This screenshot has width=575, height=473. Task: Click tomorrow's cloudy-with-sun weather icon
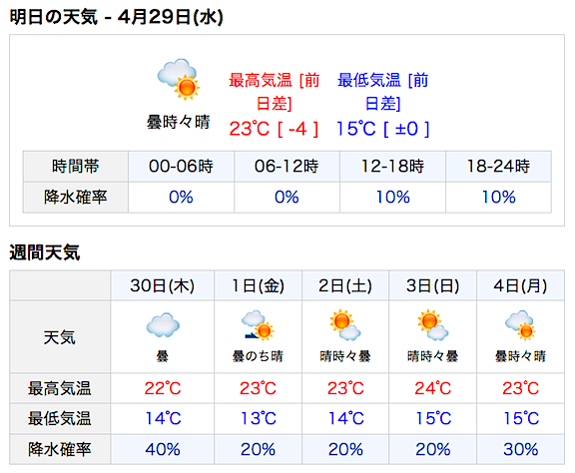point(179,79)
